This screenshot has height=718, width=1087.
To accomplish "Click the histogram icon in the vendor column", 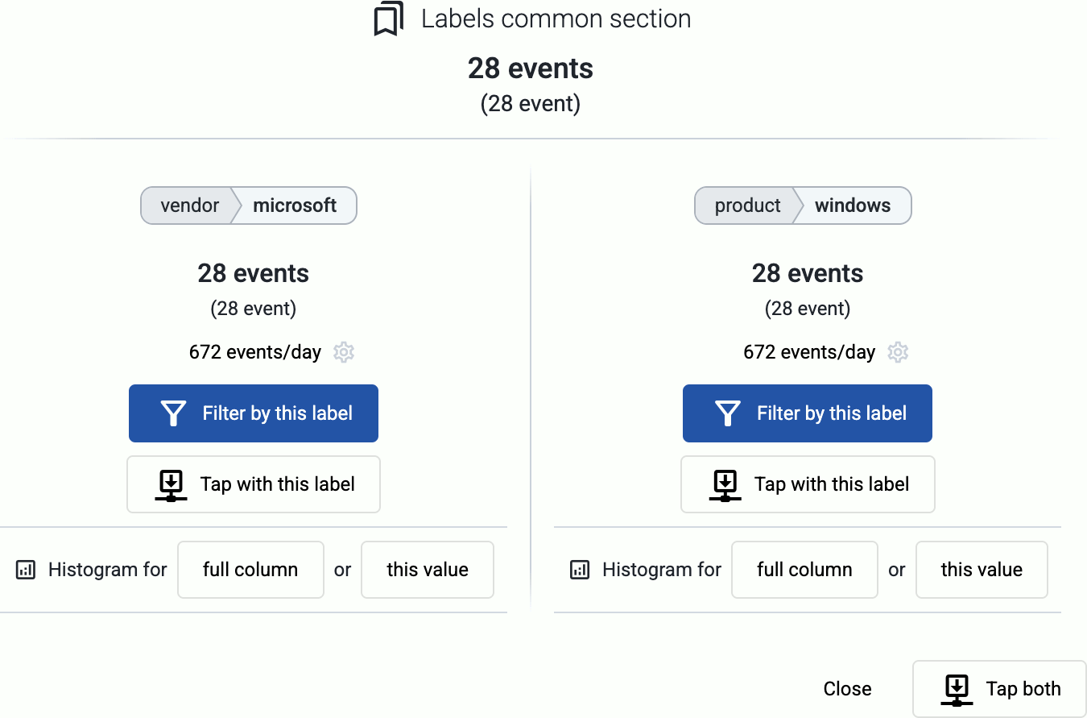I will pos(26,571).
